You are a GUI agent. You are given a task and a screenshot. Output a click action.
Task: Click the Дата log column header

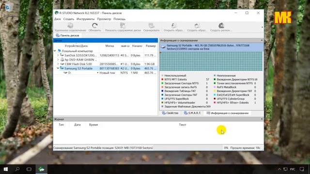click(x=77, y=125)
